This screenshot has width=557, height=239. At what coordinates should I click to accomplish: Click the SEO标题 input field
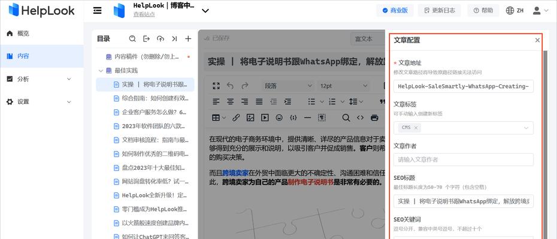[x=463, y=201]
